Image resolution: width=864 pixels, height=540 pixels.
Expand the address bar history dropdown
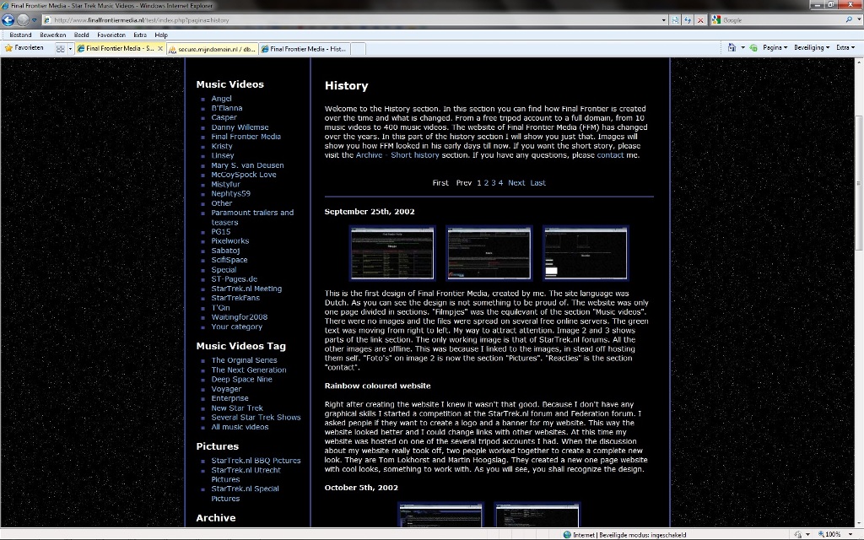pyautogui.click(x=663, y=20)
